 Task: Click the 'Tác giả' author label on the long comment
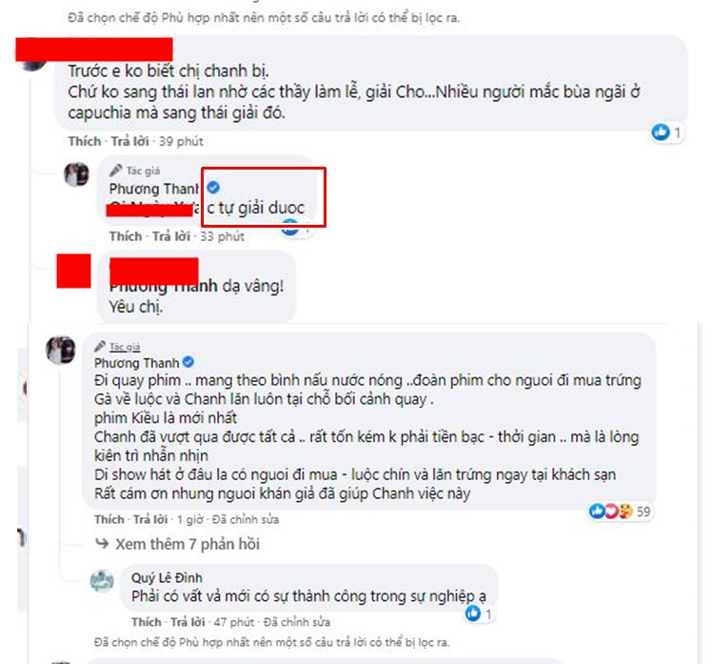(125, 347)
